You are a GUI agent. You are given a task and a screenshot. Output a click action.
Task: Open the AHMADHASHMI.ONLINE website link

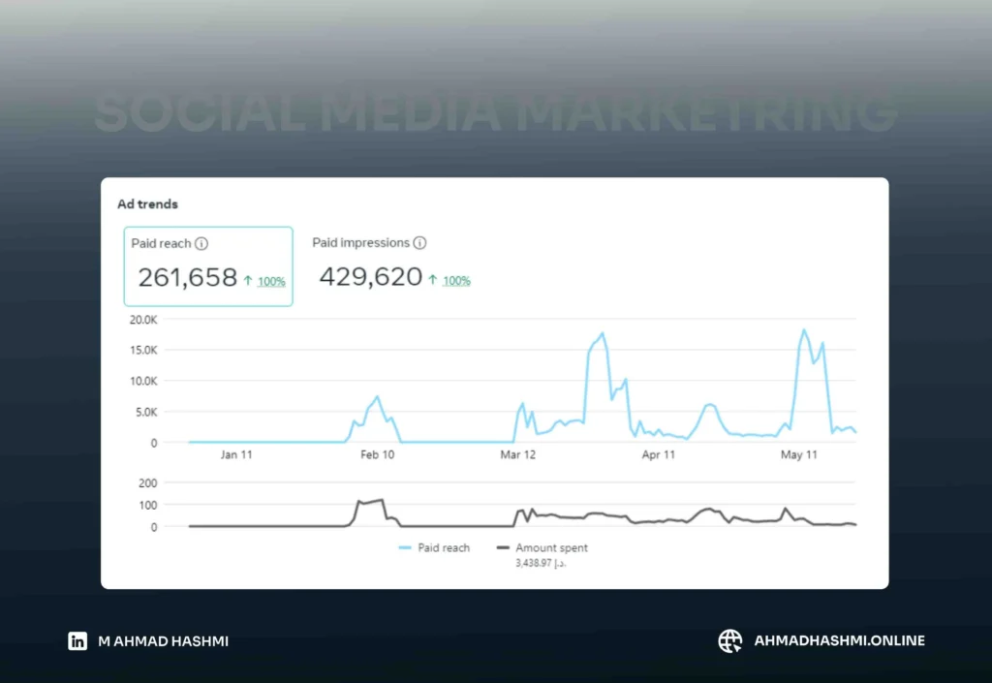(x=839, y=640)
